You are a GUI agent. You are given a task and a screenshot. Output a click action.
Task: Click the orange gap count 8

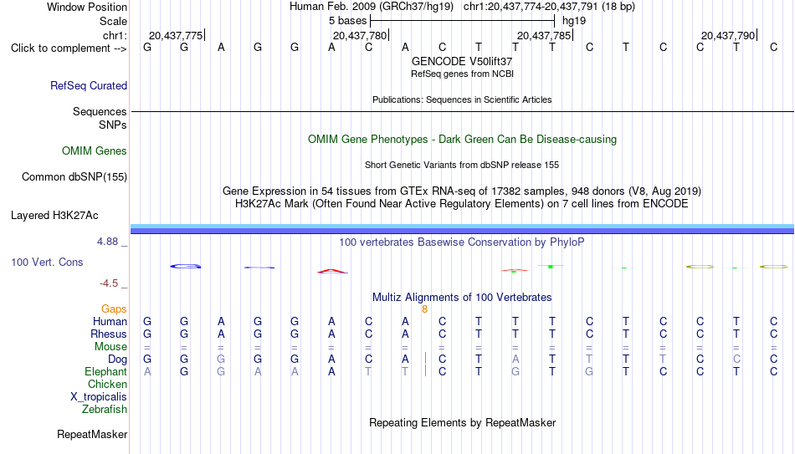(425, 309)
